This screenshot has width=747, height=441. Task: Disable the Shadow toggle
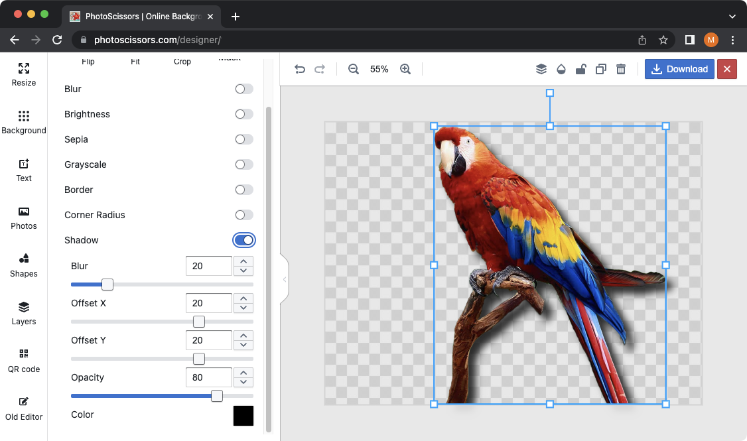click(244, 240)
